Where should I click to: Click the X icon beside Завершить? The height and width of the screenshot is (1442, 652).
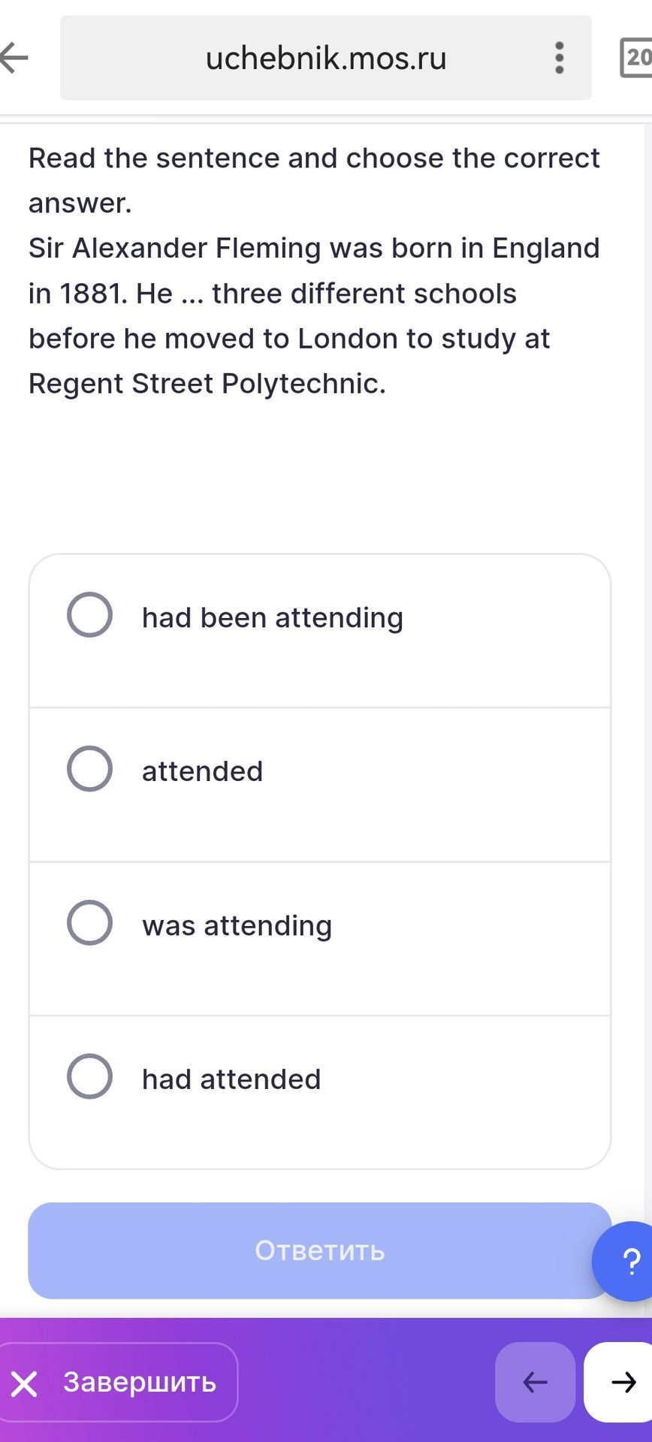click(x=24, y=1383)
